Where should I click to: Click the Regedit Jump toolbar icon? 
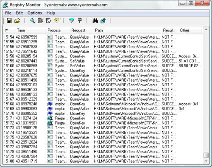(103, 21)
